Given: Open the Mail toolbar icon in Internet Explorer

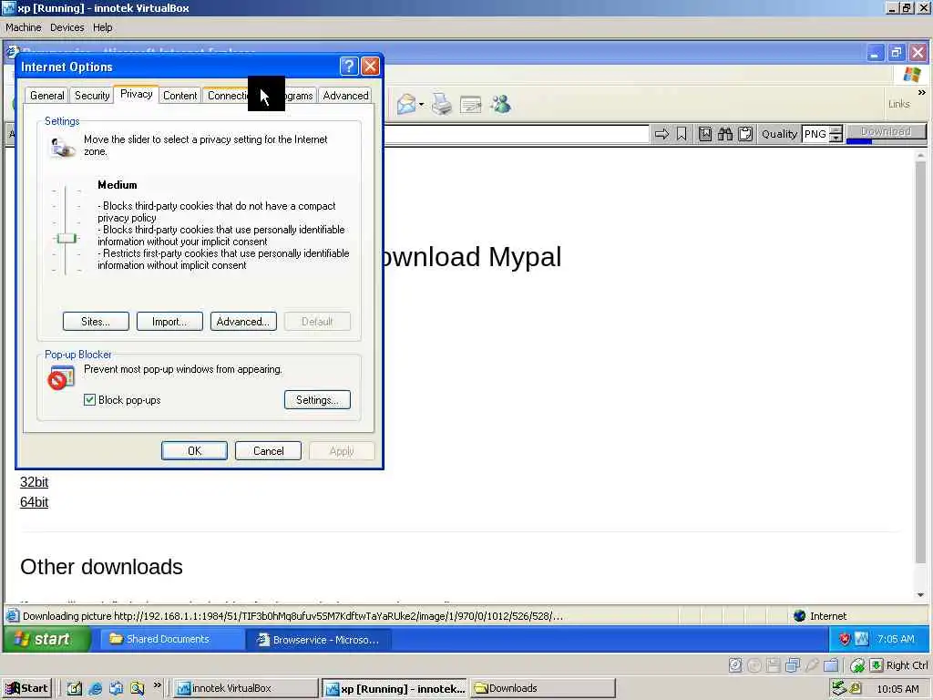Looking at the screenshot, I should (x=406, y=105).
